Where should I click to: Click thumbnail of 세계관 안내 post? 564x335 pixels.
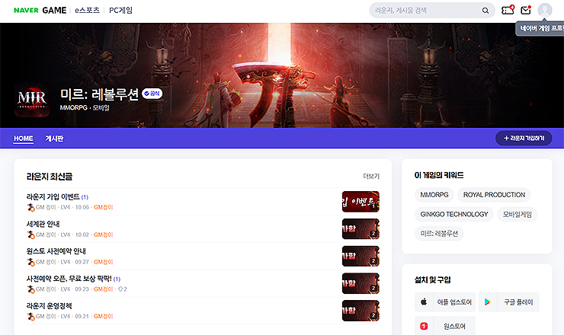click(361, 229)
